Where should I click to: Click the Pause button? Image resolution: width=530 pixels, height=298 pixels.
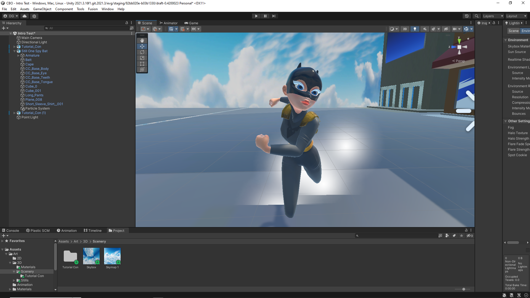[x=265, y=16]
